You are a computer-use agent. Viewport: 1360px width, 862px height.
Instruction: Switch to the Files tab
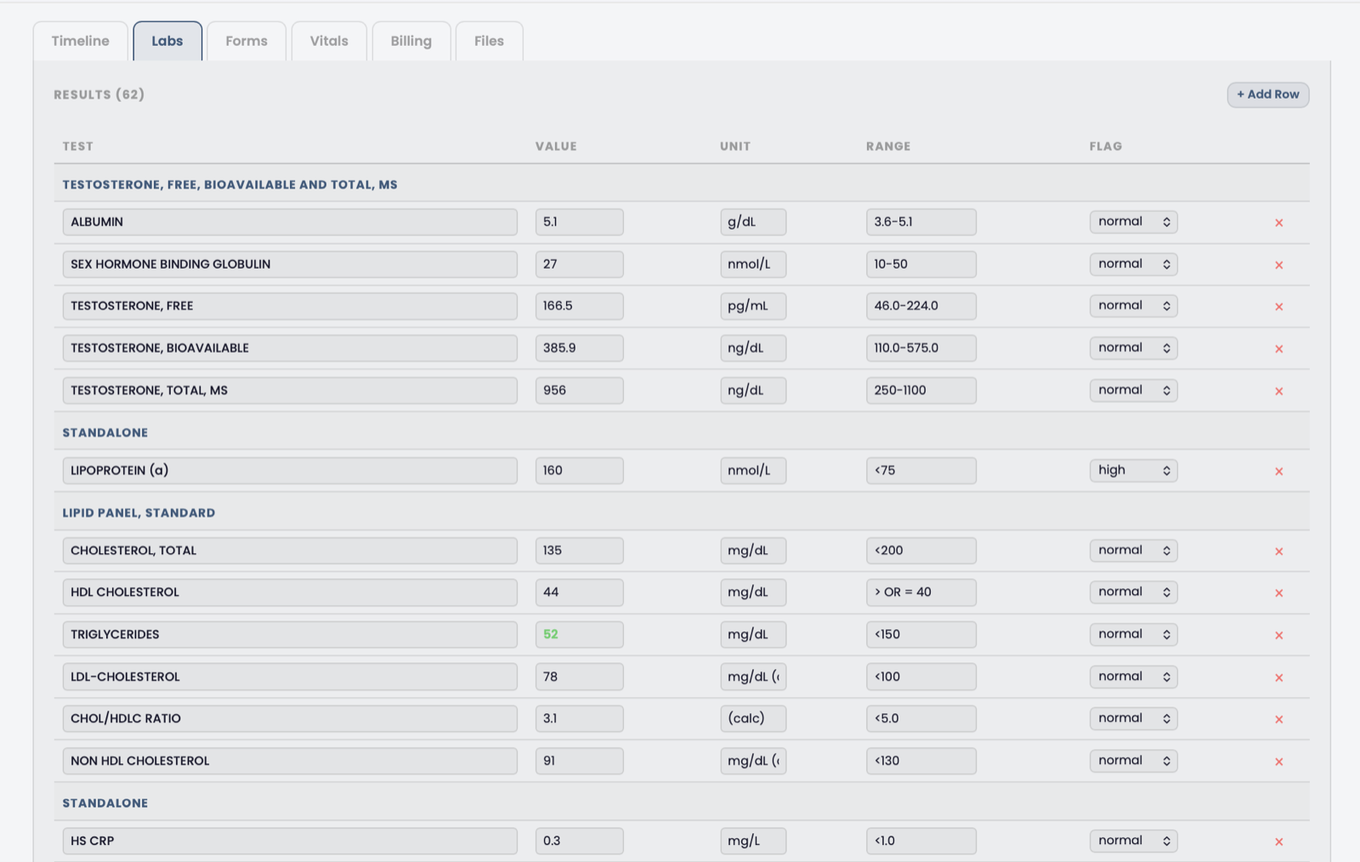tap(489, 41)
